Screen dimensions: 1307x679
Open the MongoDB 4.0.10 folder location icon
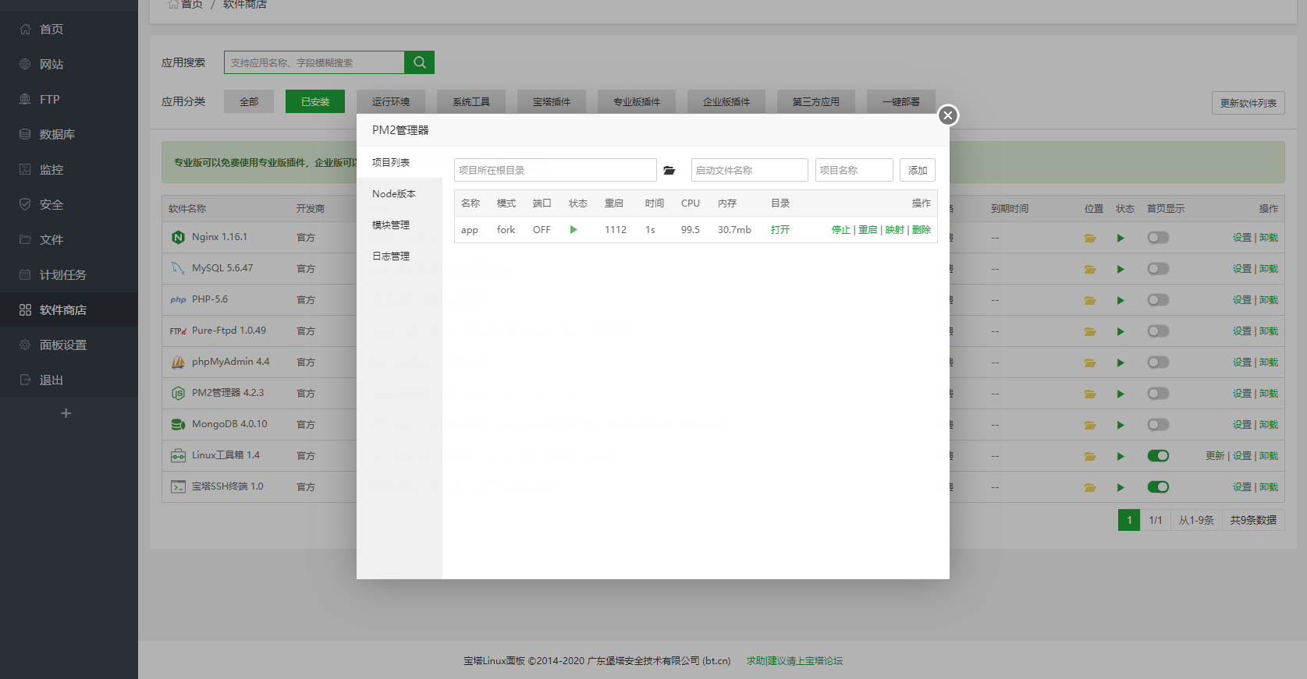pos(1090,425)
